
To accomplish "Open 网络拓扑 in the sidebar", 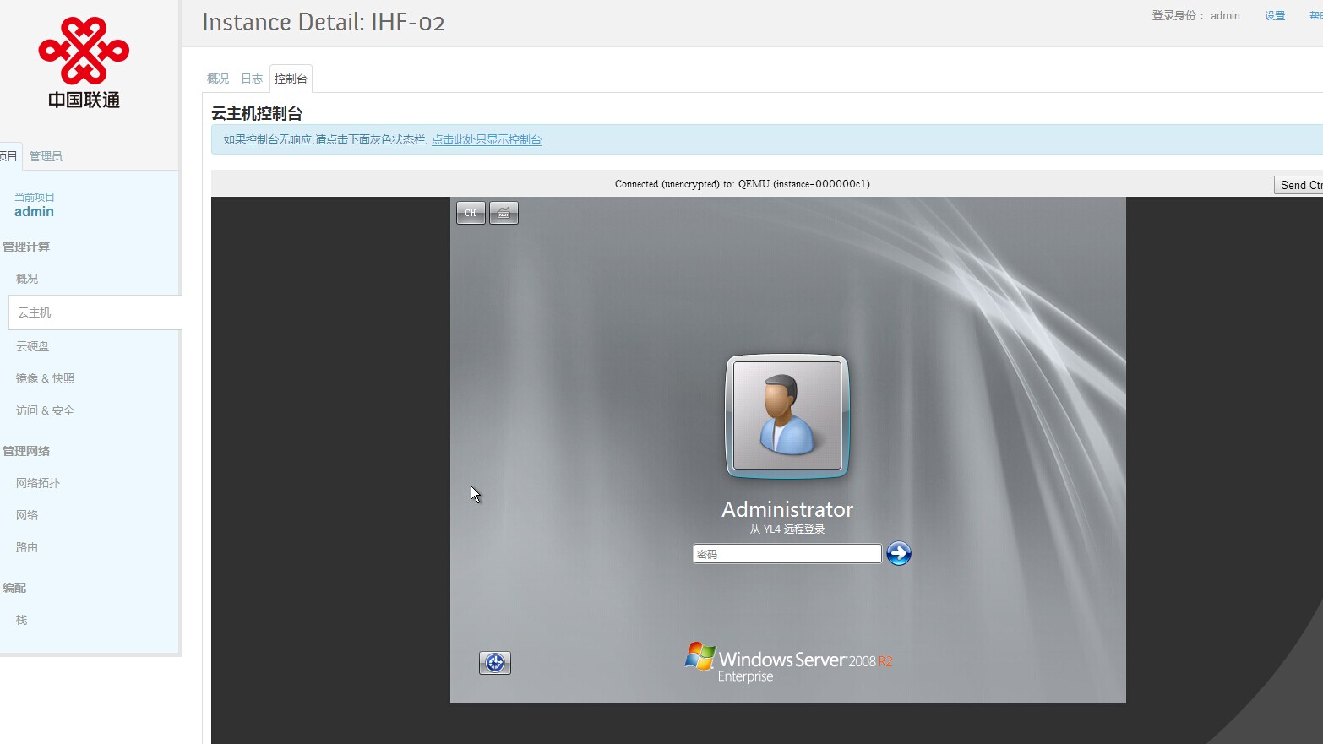I will point(38,483).
